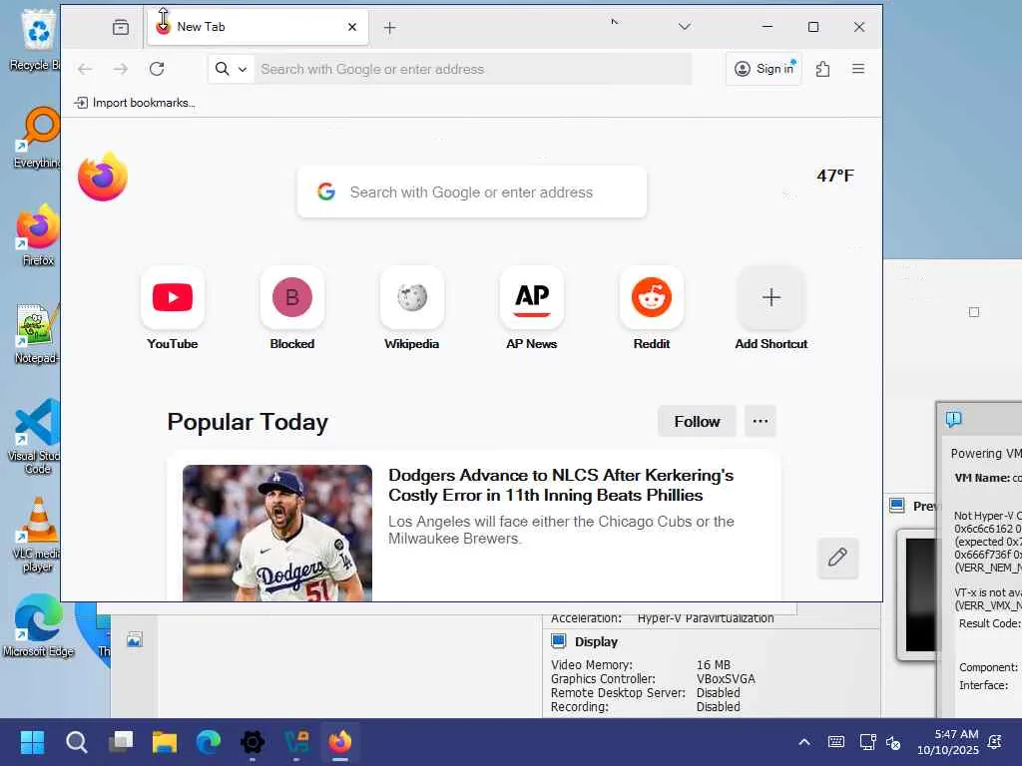The width and height of the screenshot is (1022, 766).
Task: Focus the Google search box on page
Action: (x=472, y=191)
